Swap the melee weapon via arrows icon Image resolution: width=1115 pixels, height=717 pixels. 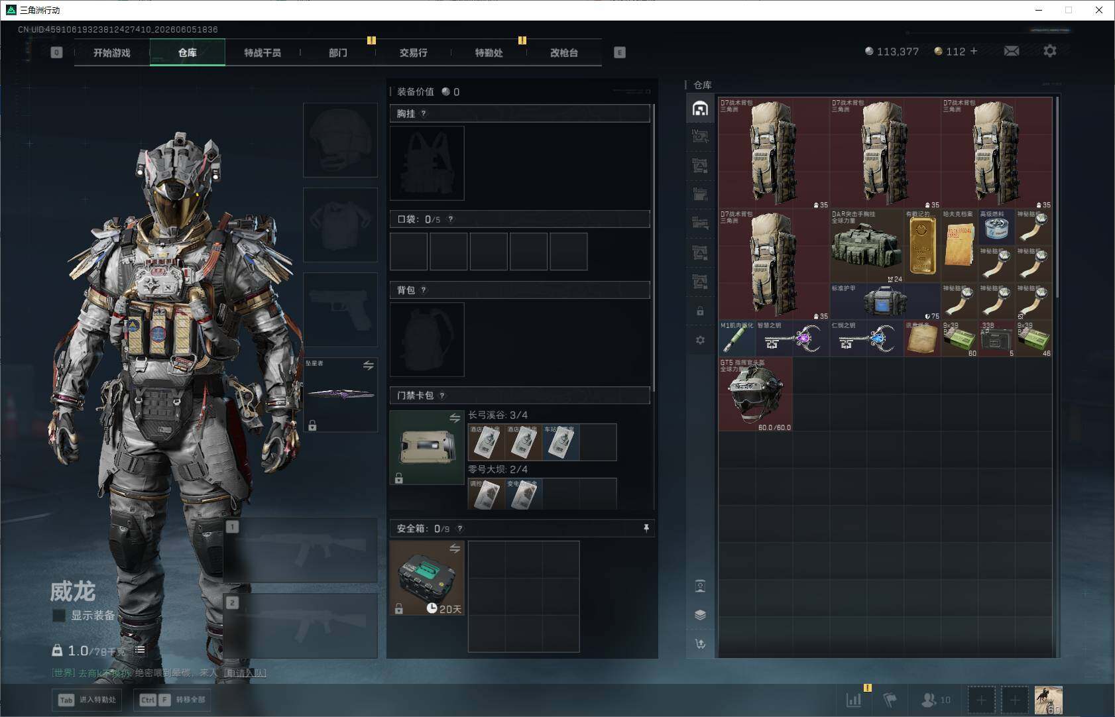pyautogui.click(x=369, y=365)
